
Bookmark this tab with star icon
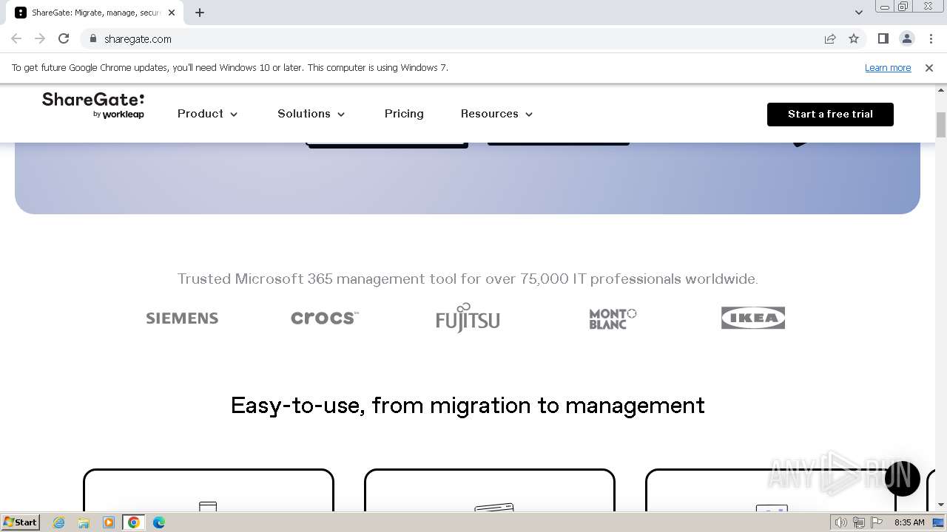click(854, 39)
